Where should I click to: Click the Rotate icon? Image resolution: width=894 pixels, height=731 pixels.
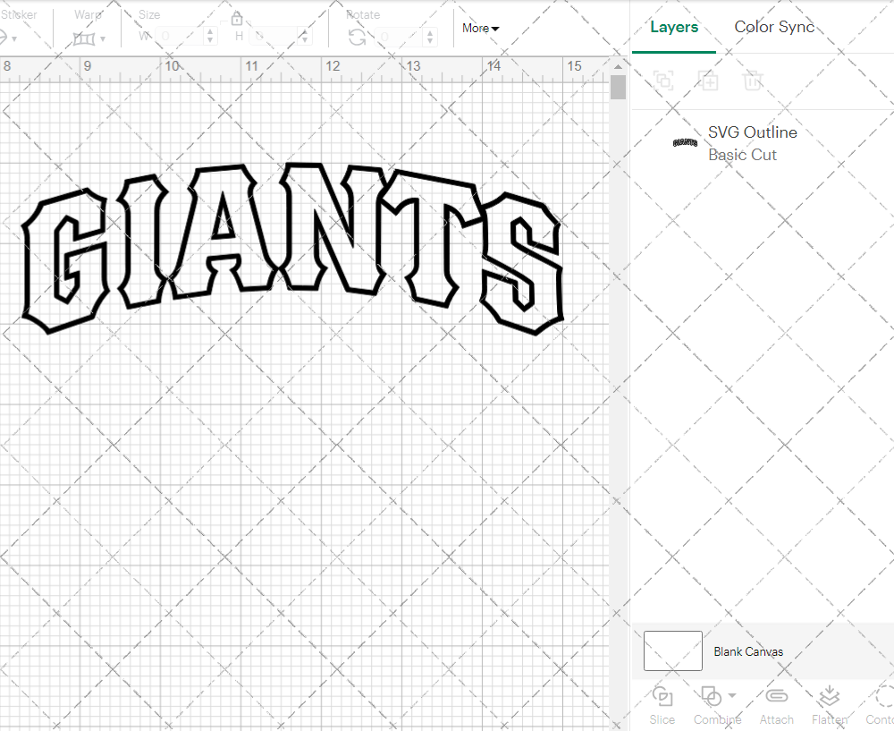pos(358,38)
